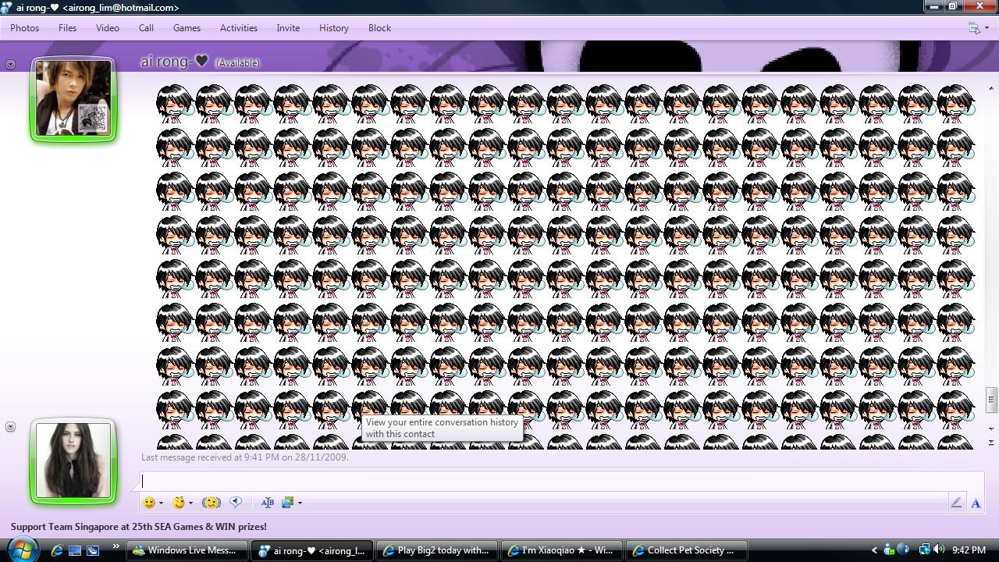Open the emoticon picker smiley icon
999x562 pixels.
click(149, 503)
